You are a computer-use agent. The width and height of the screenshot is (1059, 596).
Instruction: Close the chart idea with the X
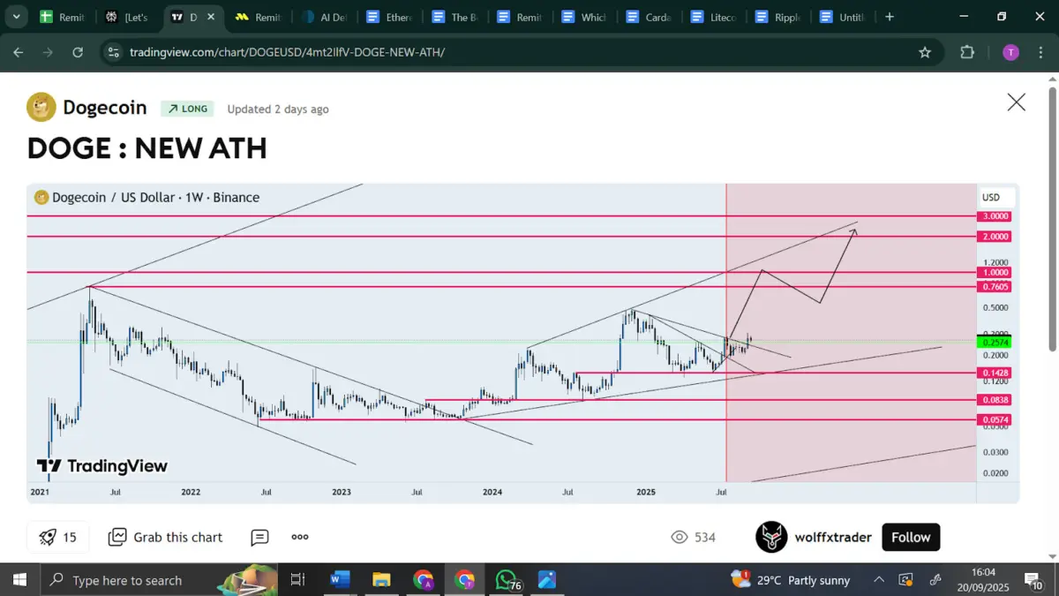pos(1017,102)
